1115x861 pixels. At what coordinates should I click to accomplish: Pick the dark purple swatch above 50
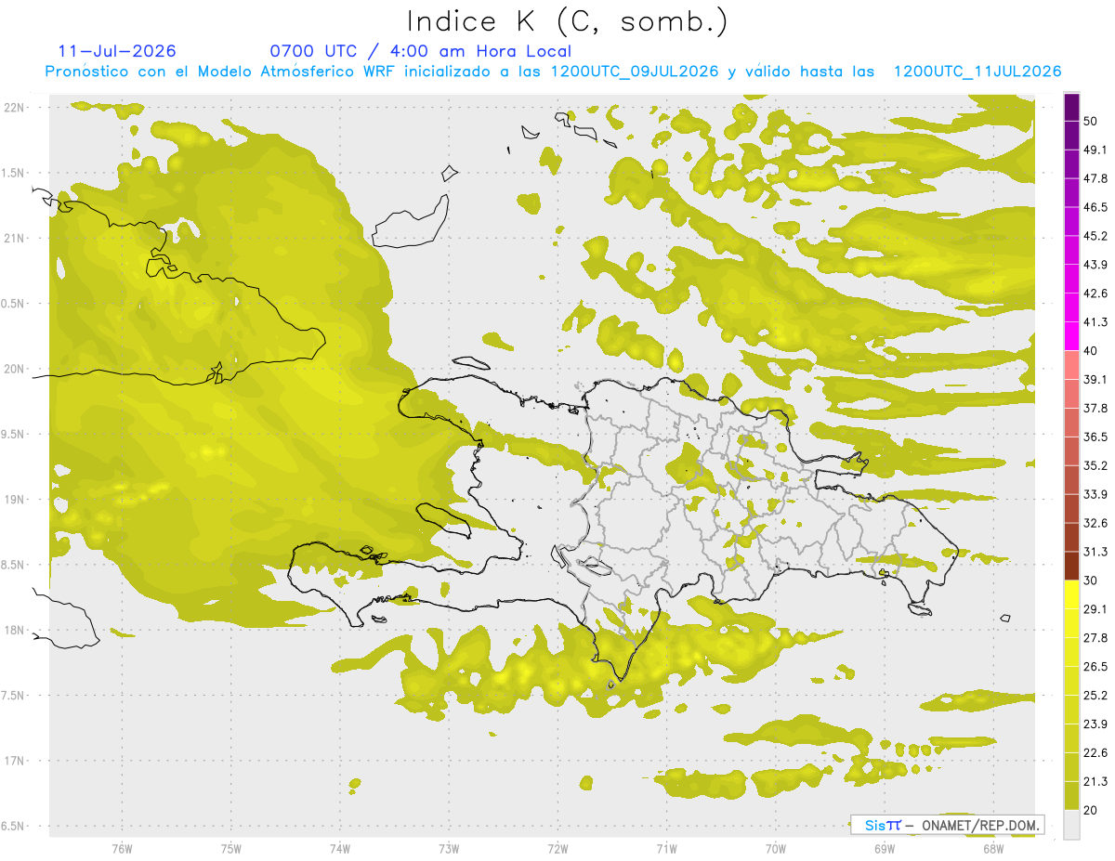1071,107
